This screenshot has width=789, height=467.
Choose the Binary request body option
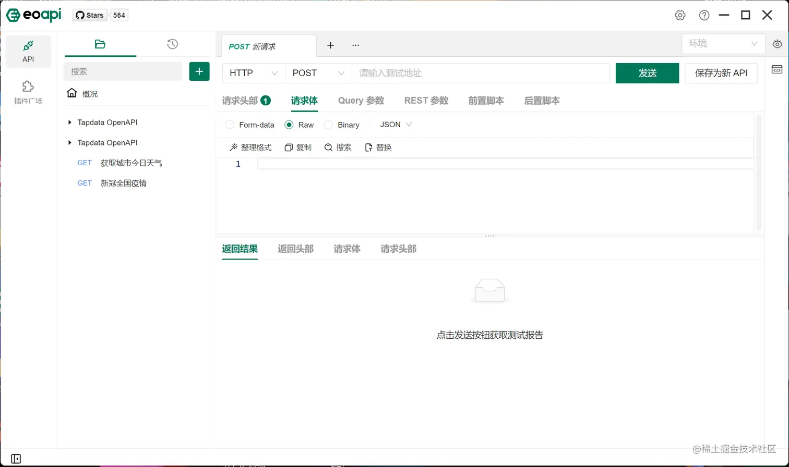pos(328,125)
